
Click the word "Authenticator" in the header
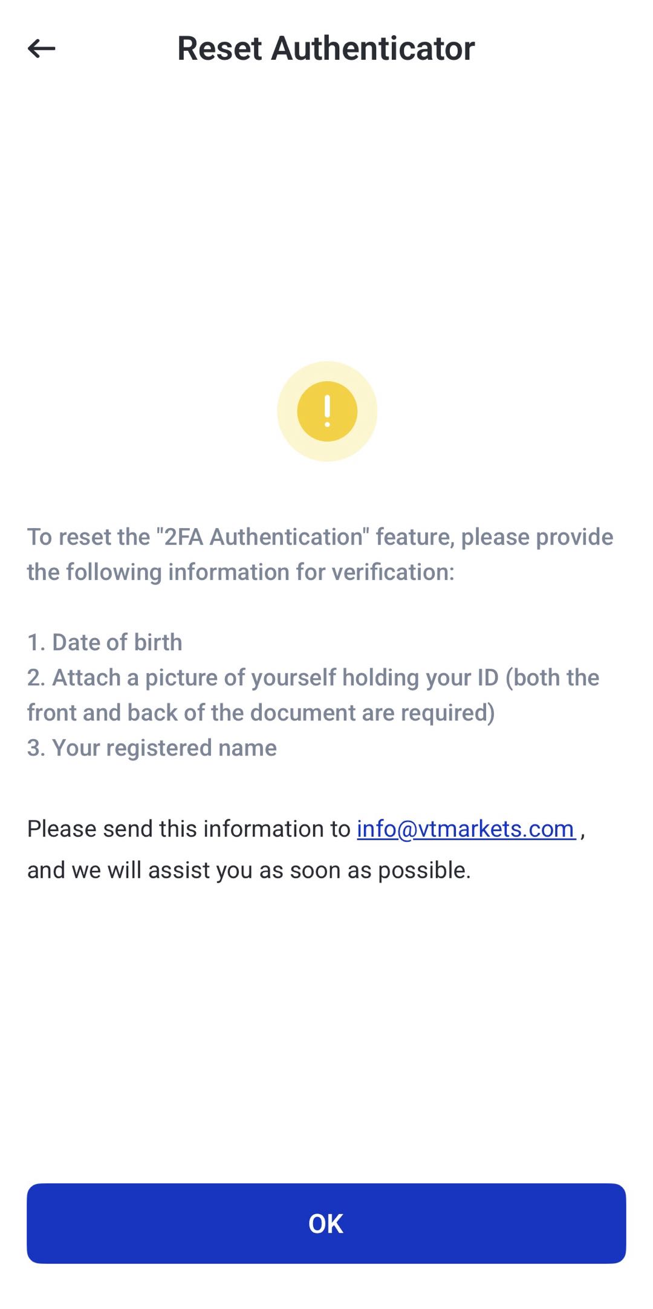pyautogui.click(x=372, y=48)
